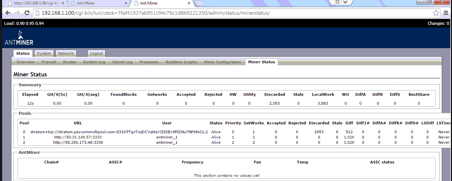Click the Diff value 512
This screenshot has height=181, width=452.
pyautogui.click(x=349, y=132)
